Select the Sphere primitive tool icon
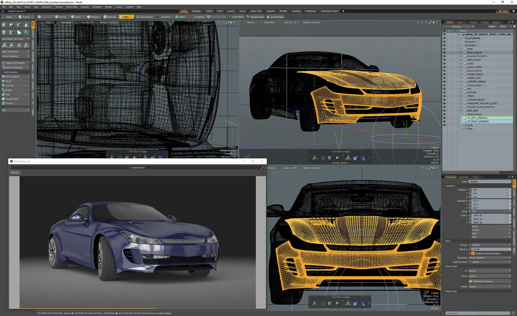This screenshot has width=517, height=316. click(x=12, y=25)
